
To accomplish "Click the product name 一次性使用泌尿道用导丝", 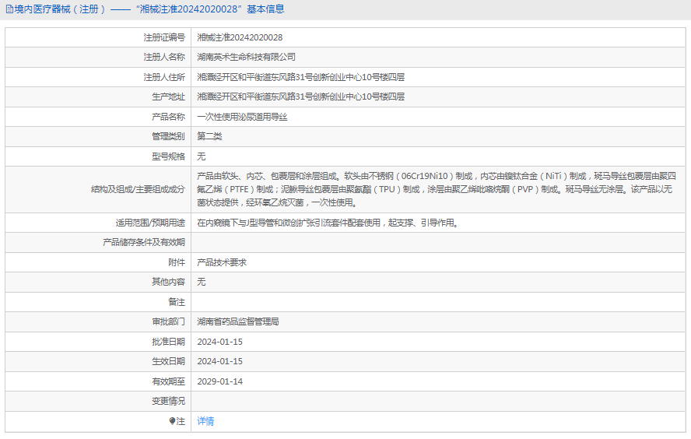I will coord(242,117).
